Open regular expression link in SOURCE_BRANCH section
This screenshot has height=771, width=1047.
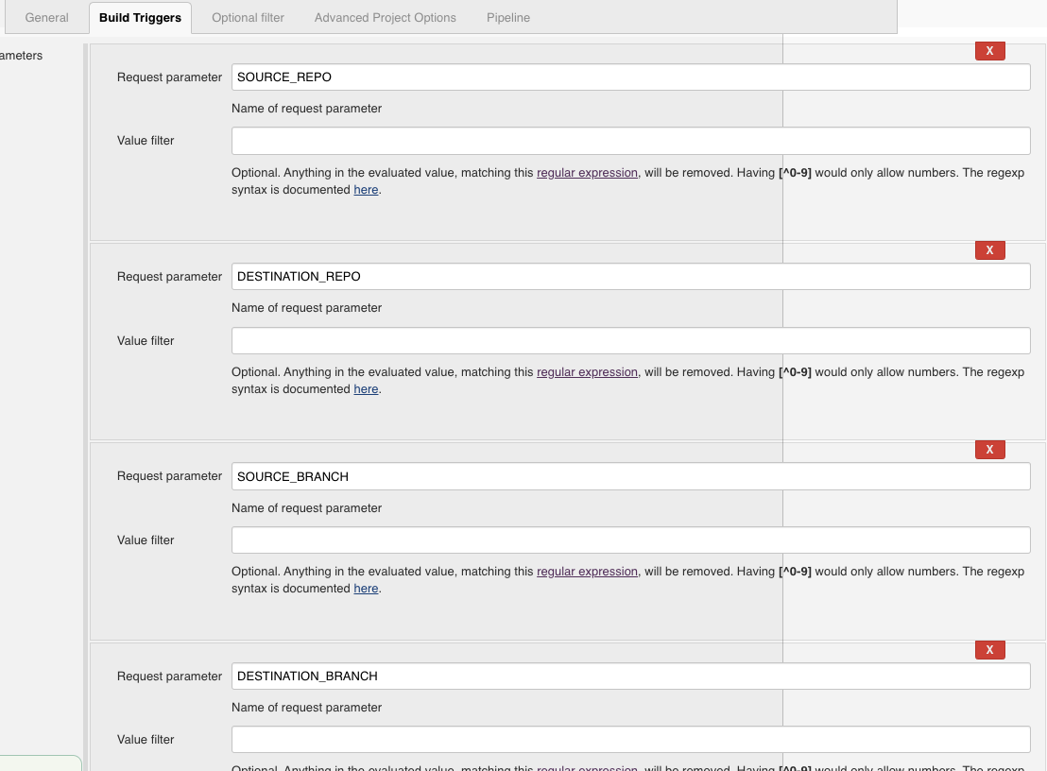click(587, 572)
